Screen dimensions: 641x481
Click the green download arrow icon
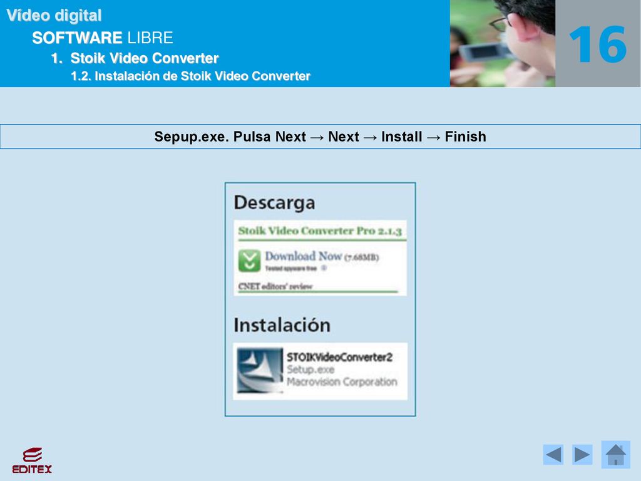tap(249, 261)
